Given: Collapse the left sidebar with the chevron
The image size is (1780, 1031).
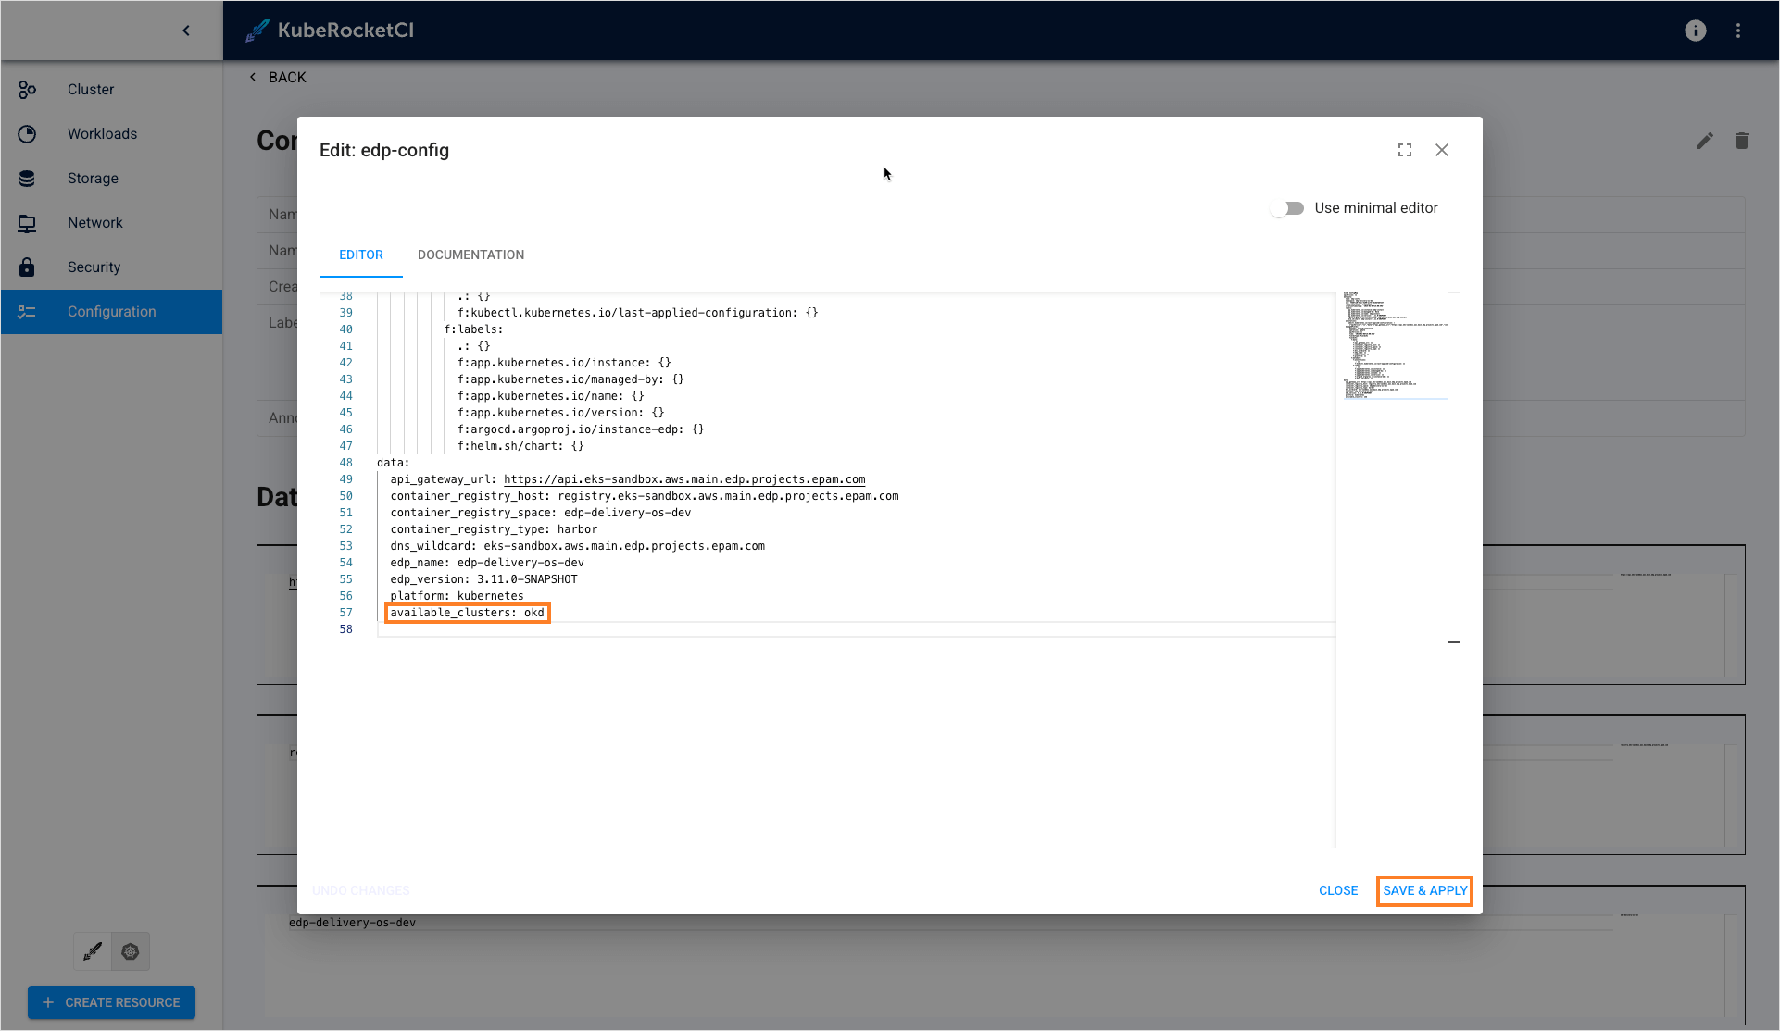Looking at the screenshot, I should (186, 30).
